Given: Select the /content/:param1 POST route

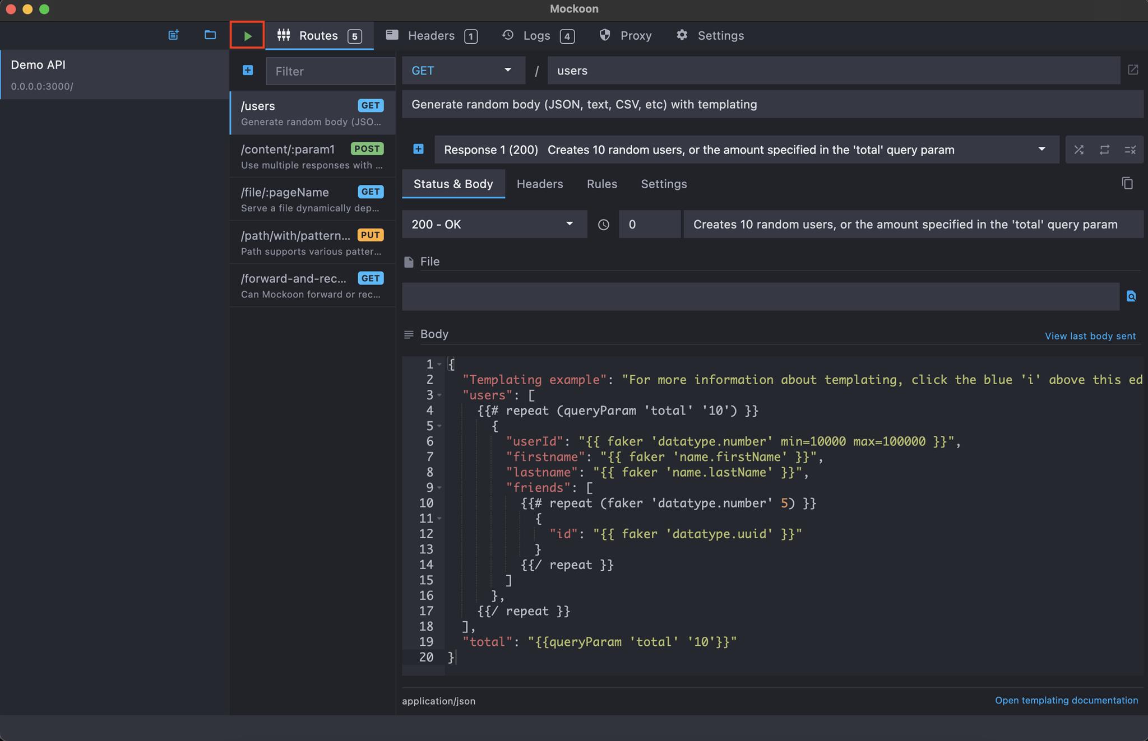Looking at the screenshot, I should (313, 156).
